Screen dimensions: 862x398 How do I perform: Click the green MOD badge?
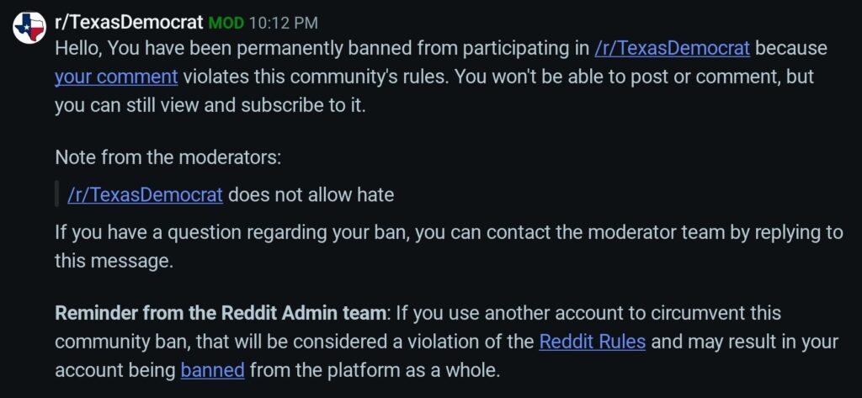[x=226, y=23]
